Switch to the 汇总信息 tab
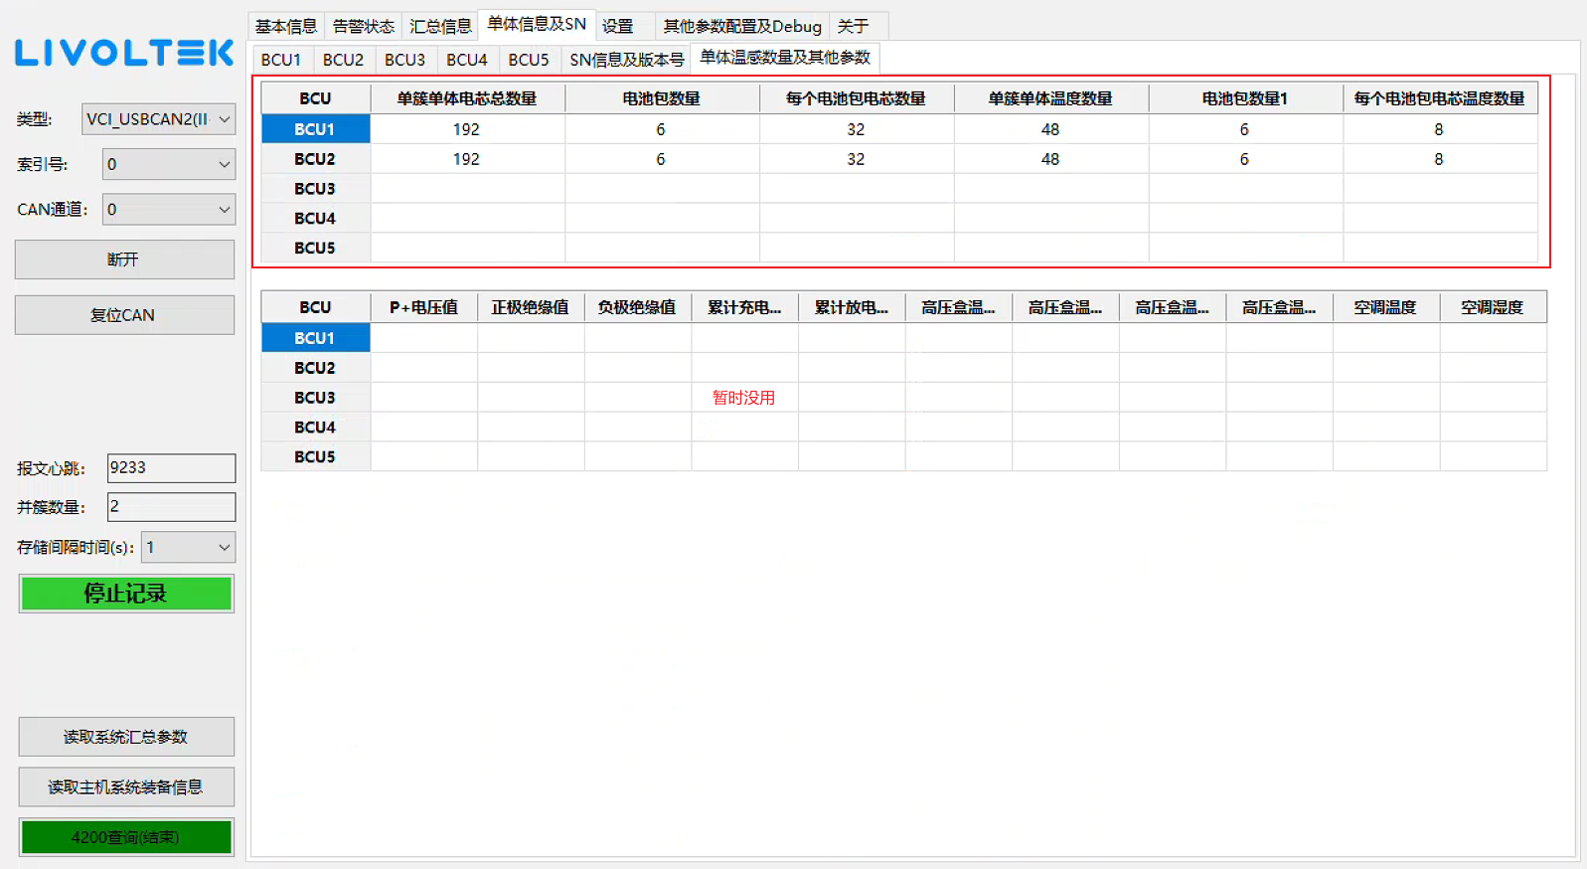Image resolution: width=1587 pixels, height=869 pixels. click(x=440, y=26)
